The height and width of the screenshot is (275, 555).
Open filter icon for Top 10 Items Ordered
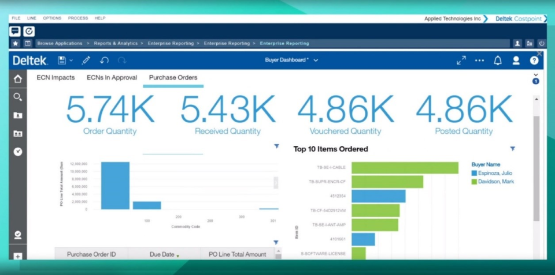point(513,149)
